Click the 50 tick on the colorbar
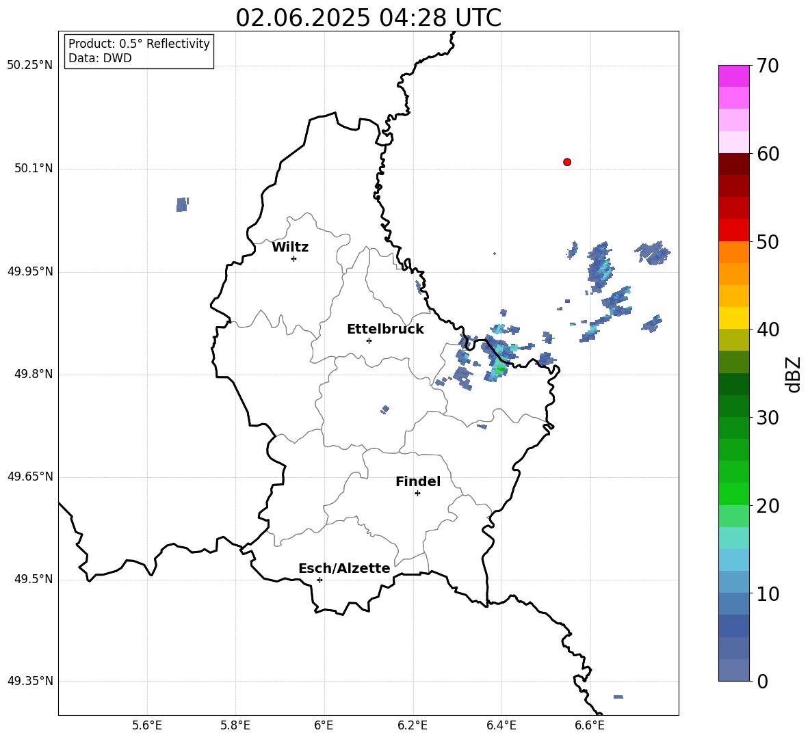 click(x=768, y=241)
